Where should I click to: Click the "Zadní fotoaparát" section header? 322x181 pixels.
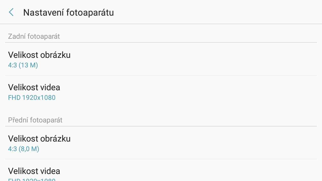[34, 36]
